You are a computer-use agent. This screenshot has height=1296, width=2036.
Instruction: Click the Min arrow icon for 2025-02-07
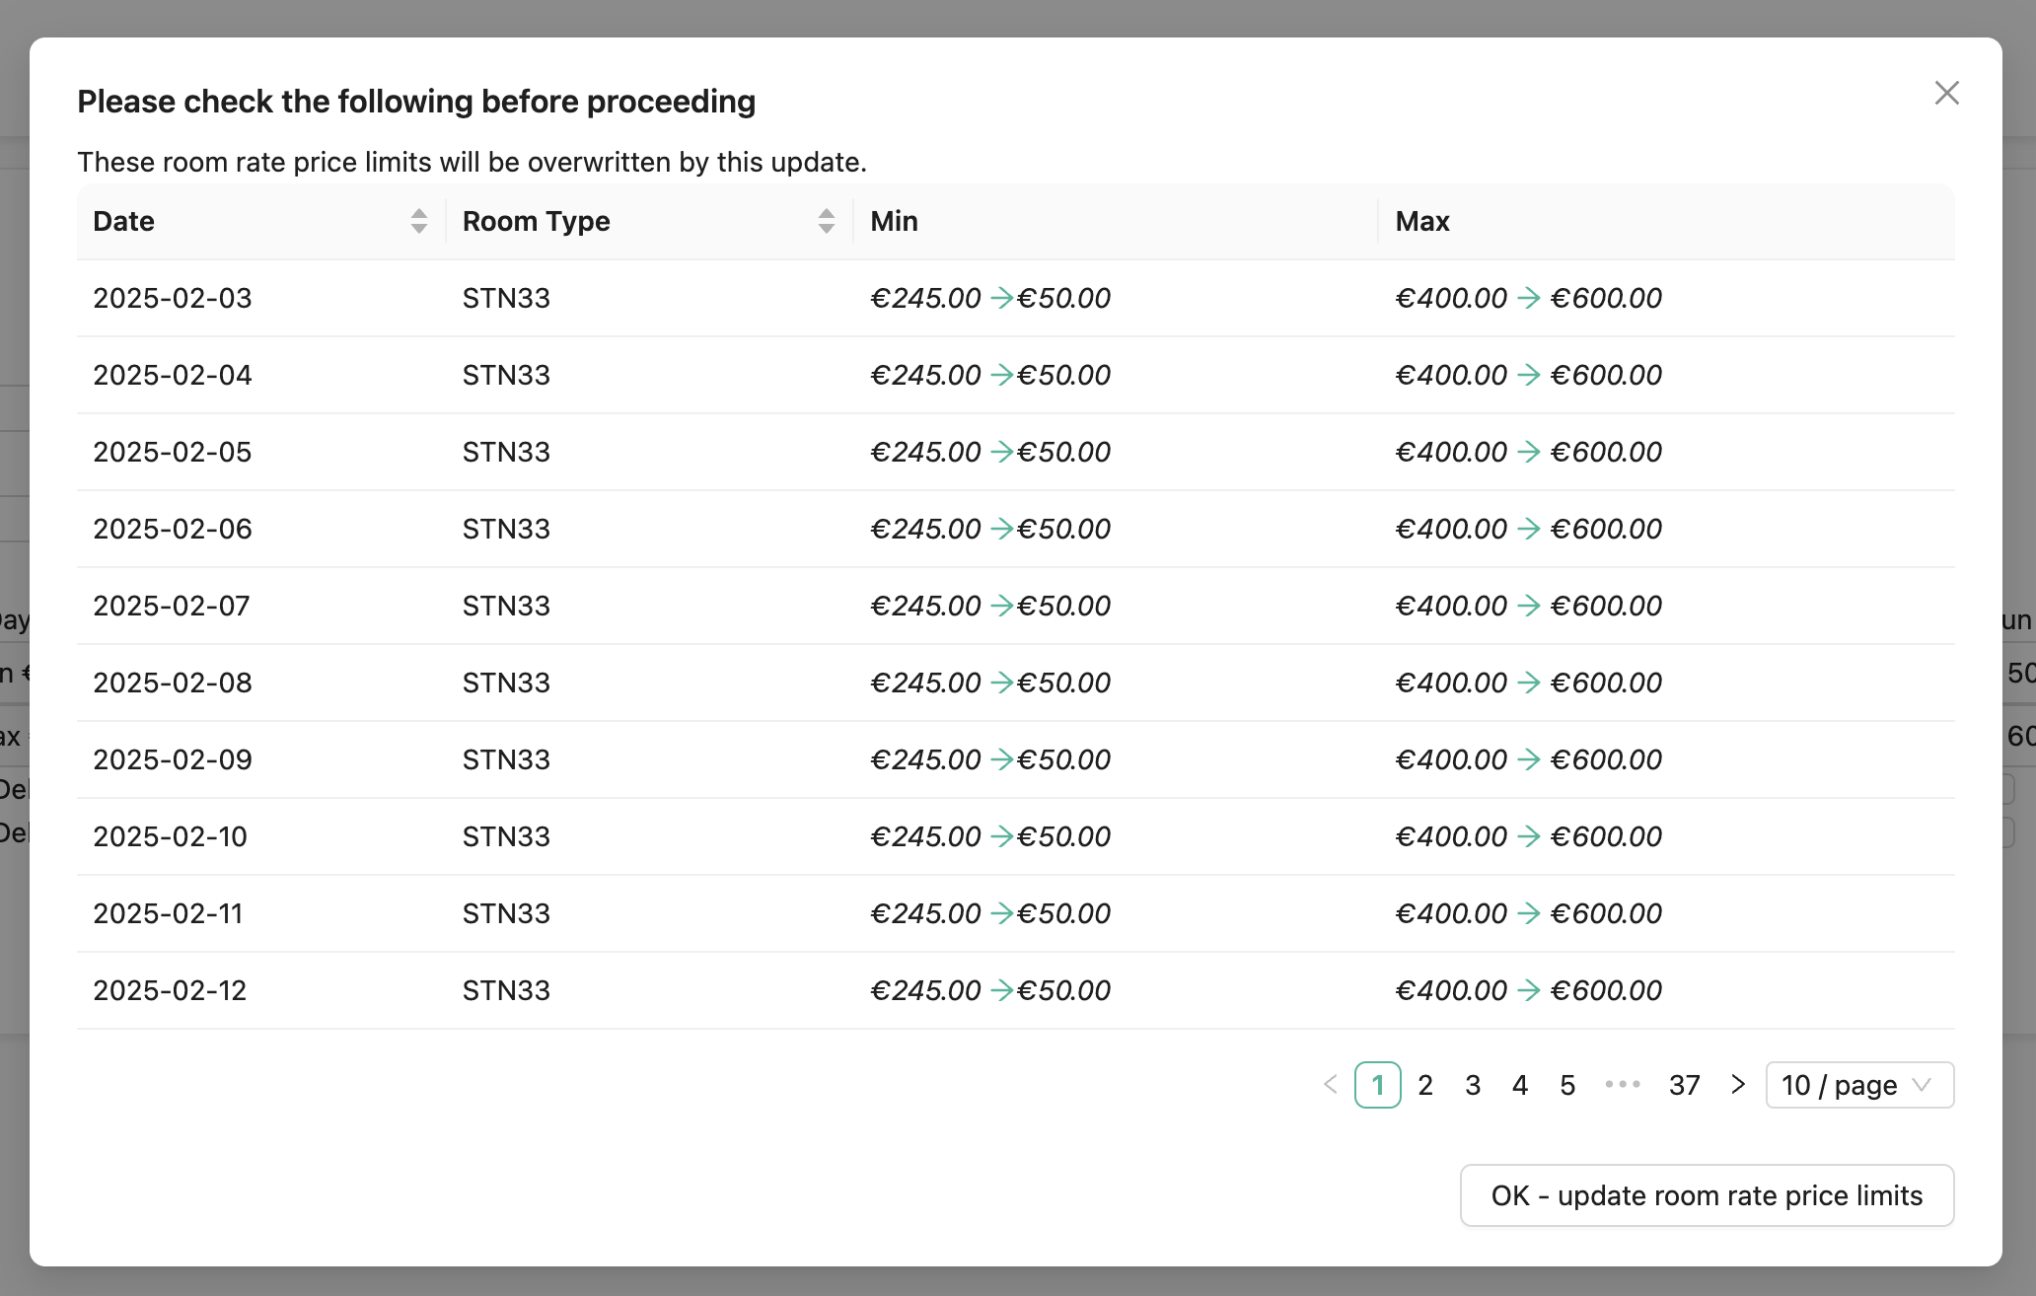tap(1002, 606)
